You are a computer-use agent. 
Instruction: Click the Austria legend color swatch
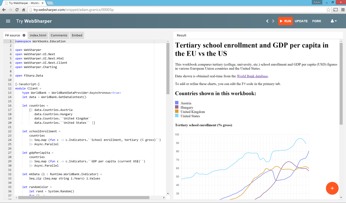177,103
